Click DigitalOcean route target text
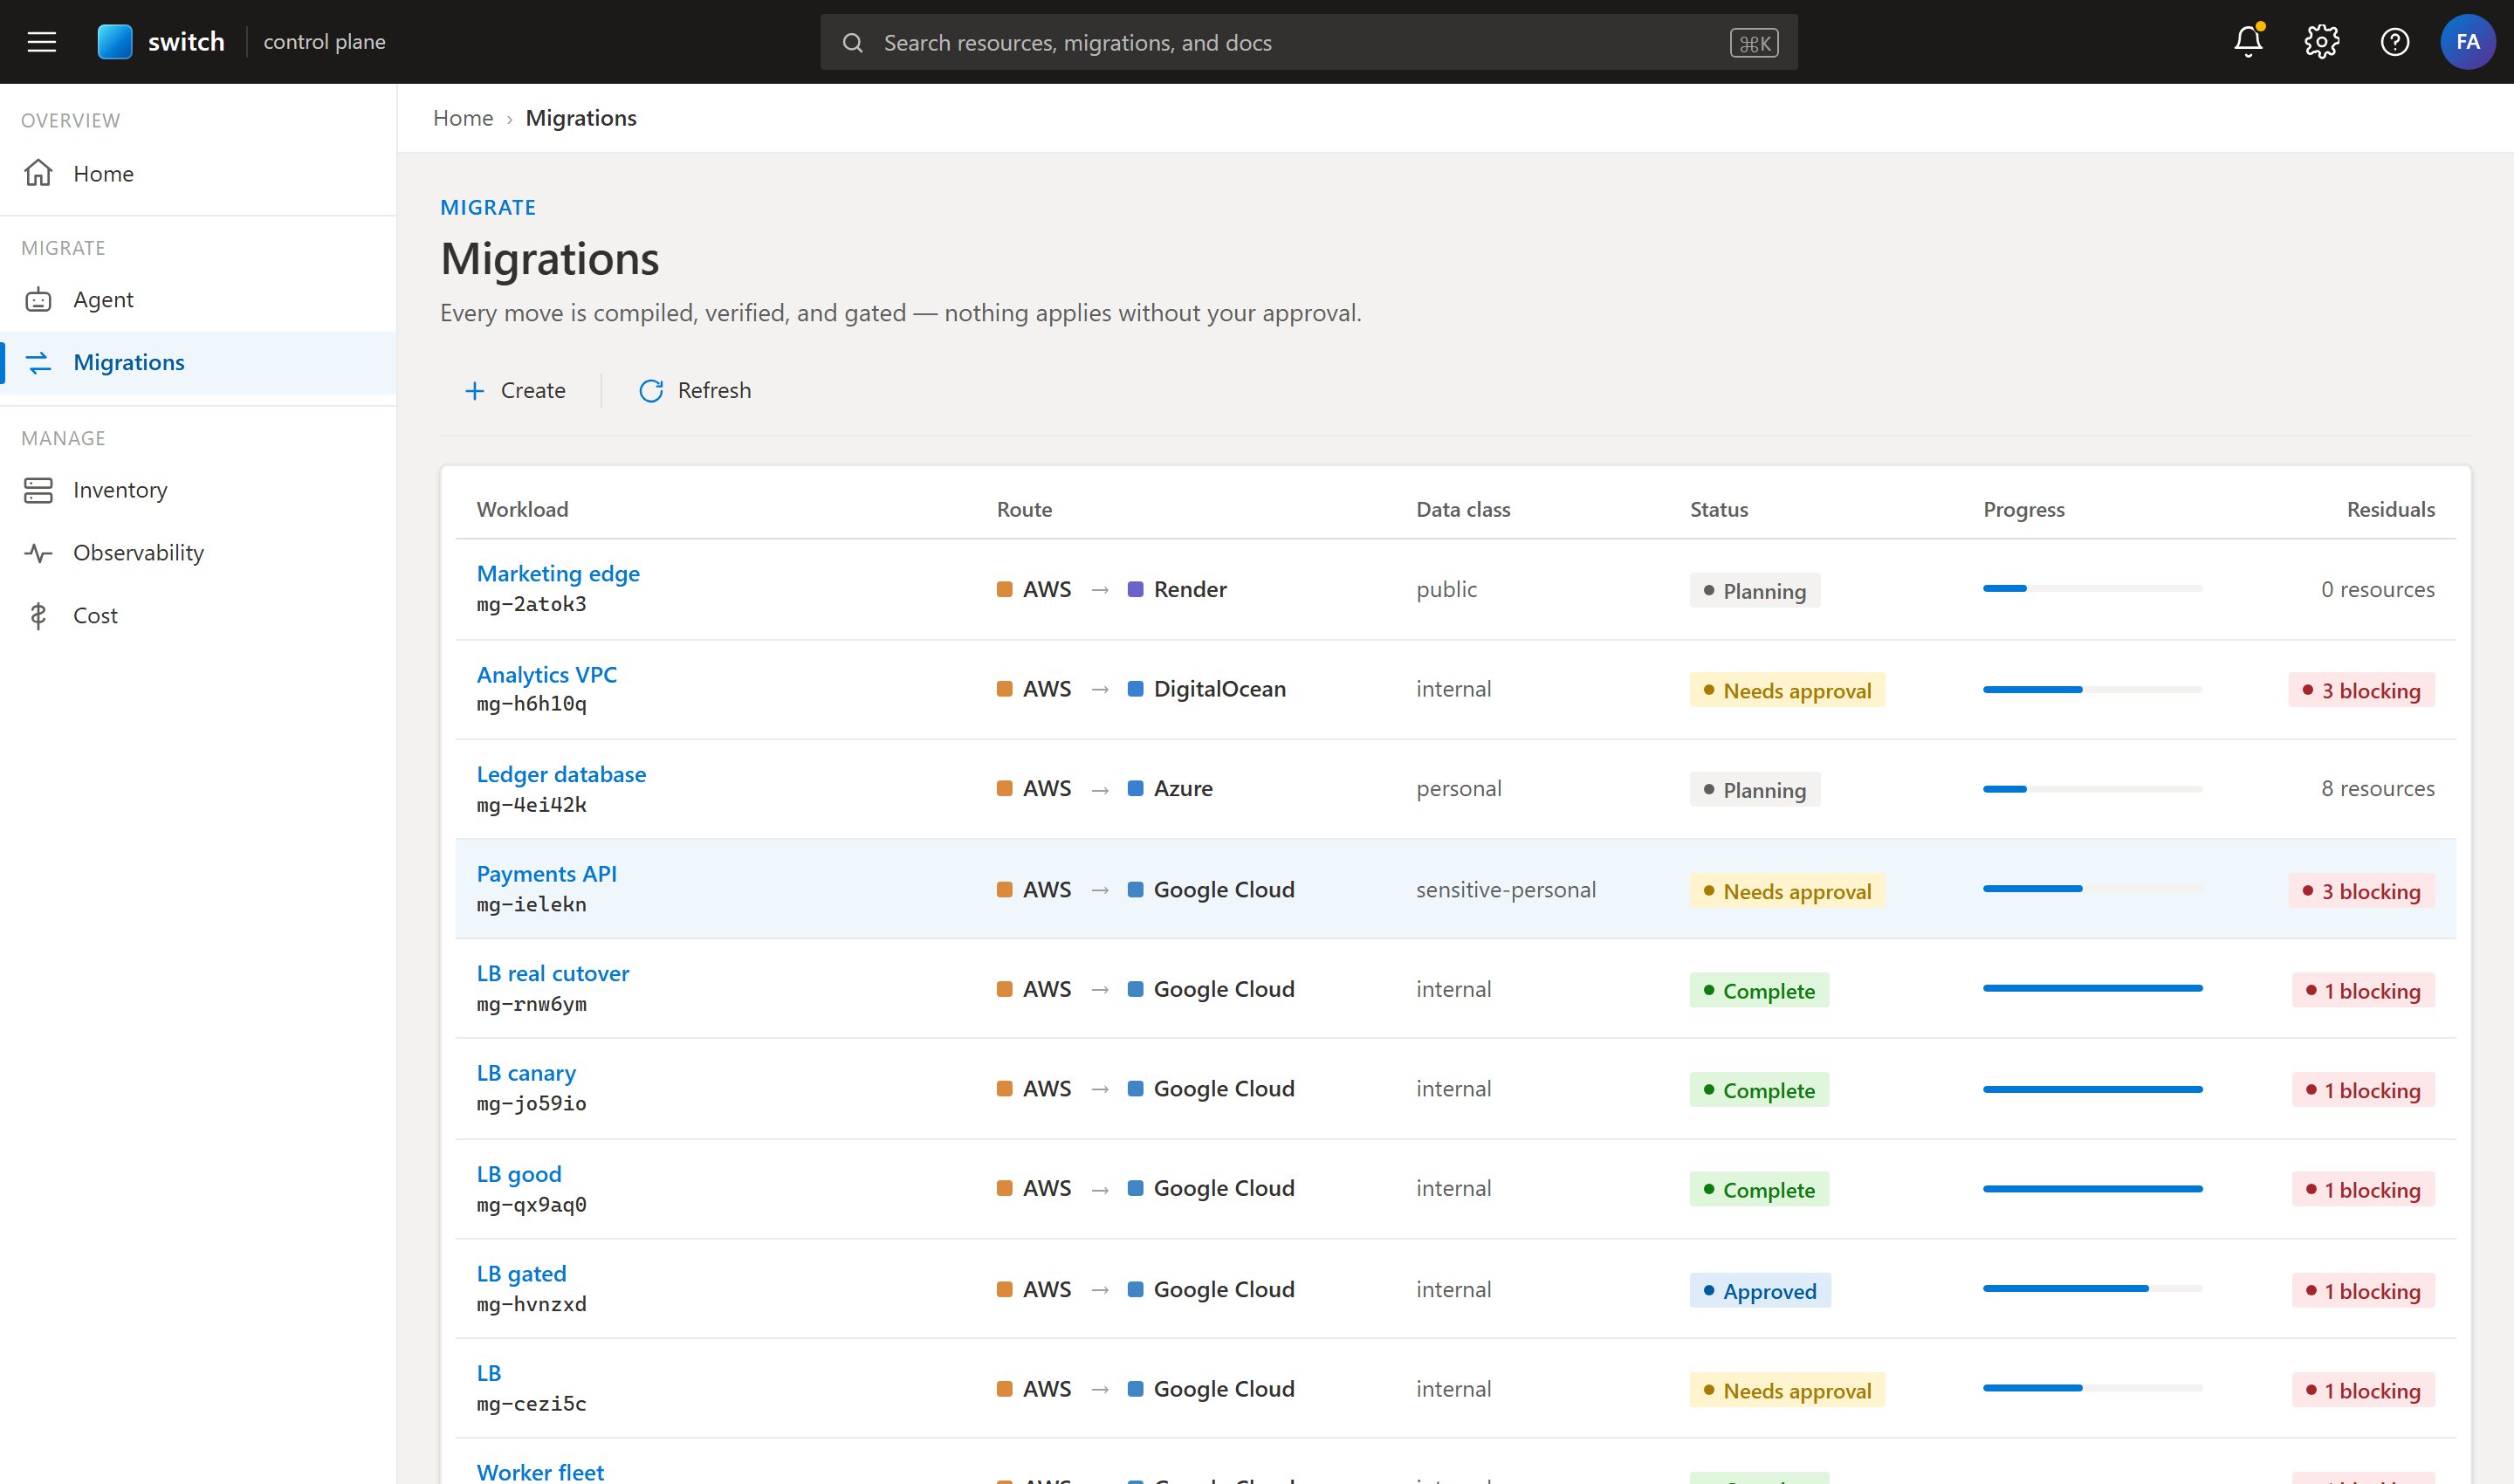 [1219, 689]
